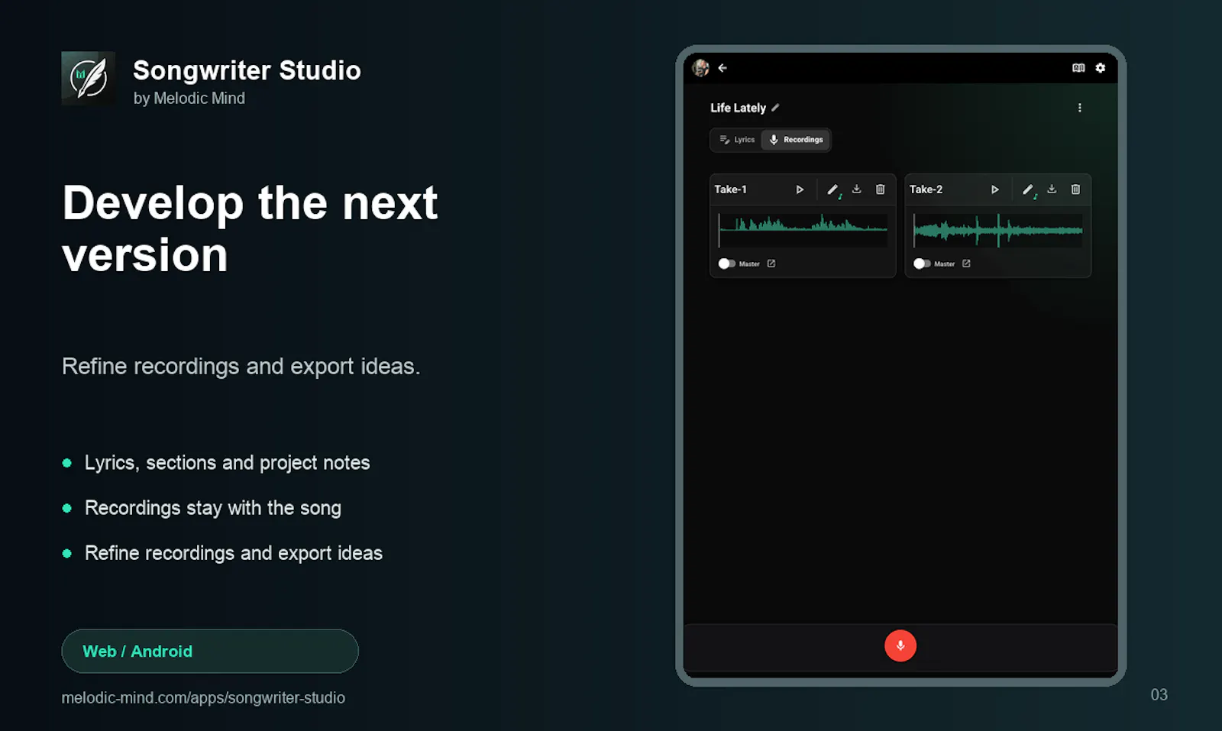Click the Songwriter Studio title text
The image size is (1222, 731).
point(247,70)
